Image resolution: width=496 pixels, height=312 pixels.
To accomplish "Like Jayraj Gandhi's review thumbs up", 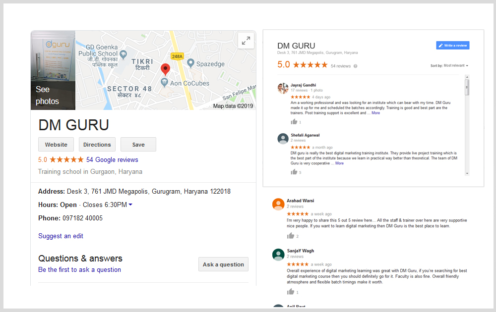I will tap(294, 121).
